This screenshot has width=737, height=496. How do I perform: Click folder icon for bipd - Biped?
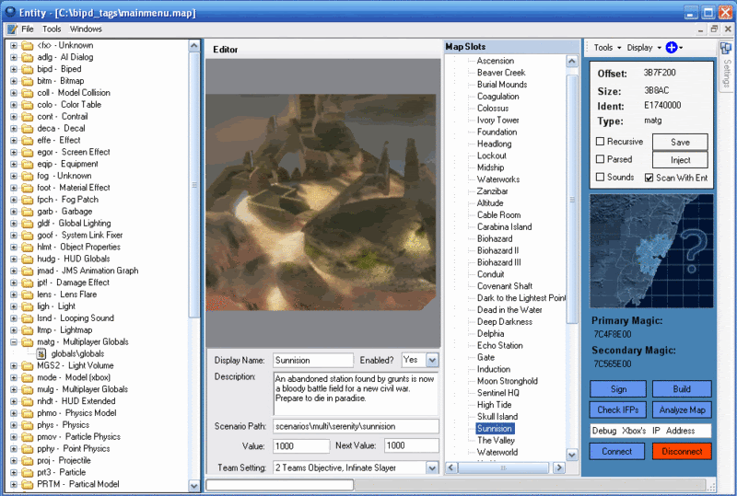(28, 69)
